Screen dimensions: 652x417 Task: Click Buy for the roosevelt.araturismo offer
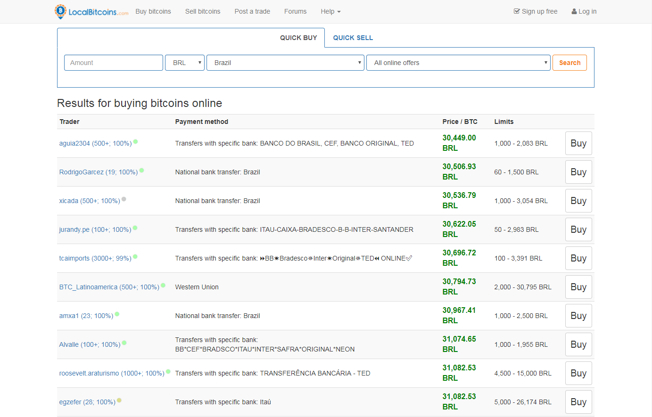[x=578, y=373]
